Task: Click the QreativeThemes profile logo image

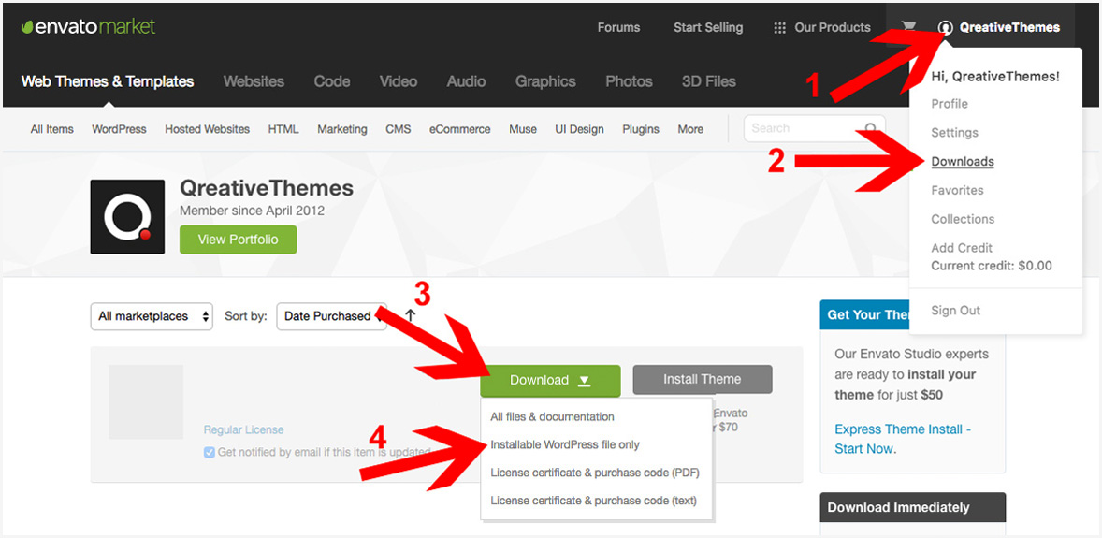Action: 127,217
